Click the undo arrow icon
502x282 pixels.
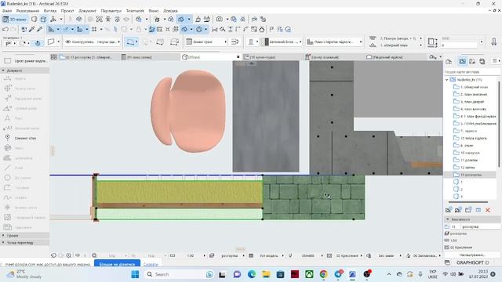[x=5, y=30]
